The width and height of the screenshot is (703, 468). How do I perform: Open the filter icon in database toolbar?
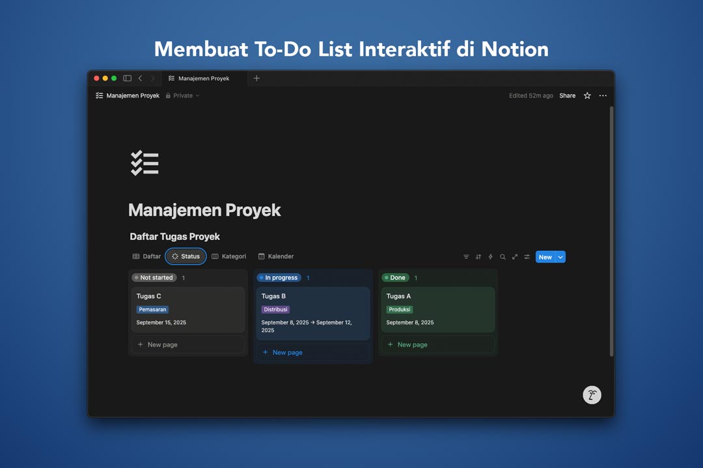[466, 257]
